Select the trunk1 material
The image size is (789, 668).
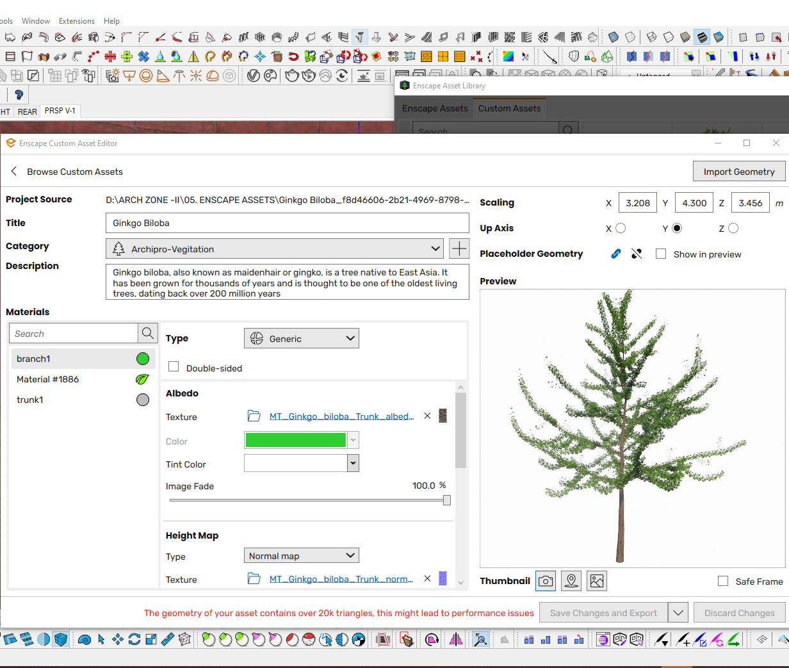[x=83, y=400]
